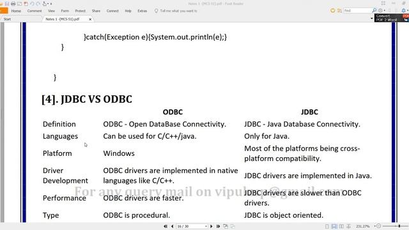Click the Redo arrow icon
This screenshot has width=409, height=230.
point(38,4)
